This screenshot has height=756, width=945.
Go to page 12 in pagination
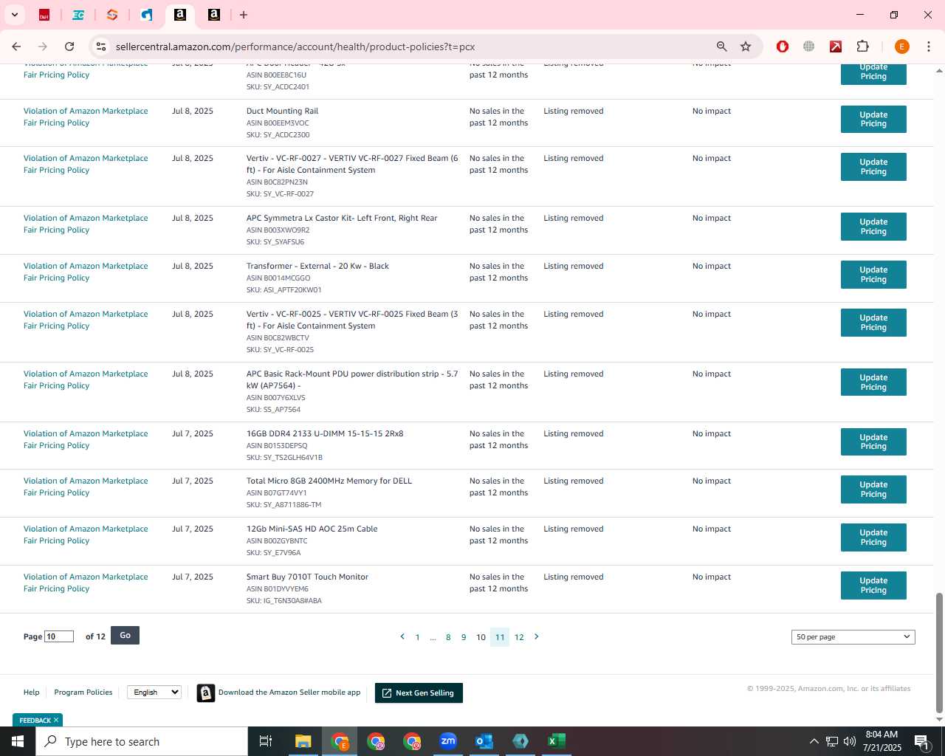[519, 637]
